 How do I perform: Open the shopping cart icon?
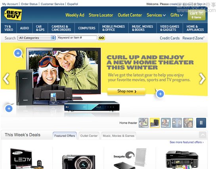click(197, 15)
